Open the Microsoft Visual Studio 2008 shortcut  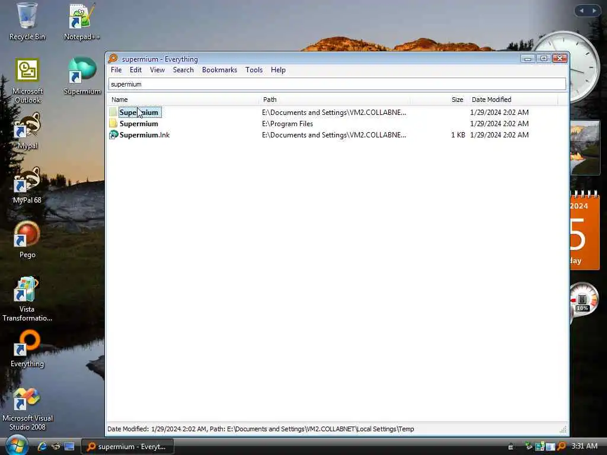click(27, 408)
